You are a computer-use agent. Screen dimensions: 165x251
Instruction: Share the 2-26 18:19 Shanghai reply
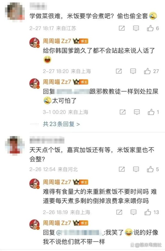click(119, 212)
